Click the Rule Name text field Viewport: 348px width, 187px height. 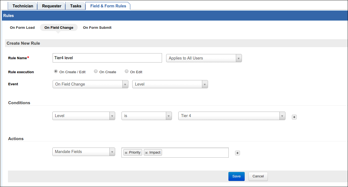(107, 58)
